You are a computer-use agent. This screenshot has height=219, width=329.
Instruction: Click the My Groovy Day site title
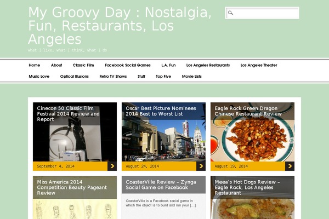(x=120, y=26)
